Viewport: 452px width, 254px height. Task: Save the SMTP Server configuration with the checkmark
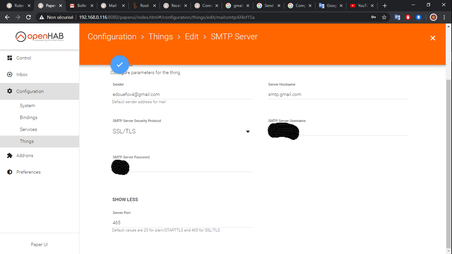120,64
